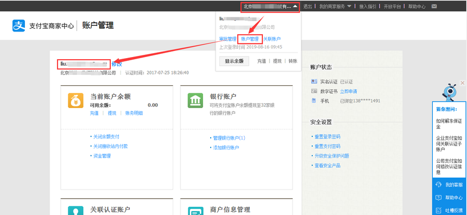
Task: Close the assistant sidebar with X
Action: pyautogui.click(x=463, y=83)
